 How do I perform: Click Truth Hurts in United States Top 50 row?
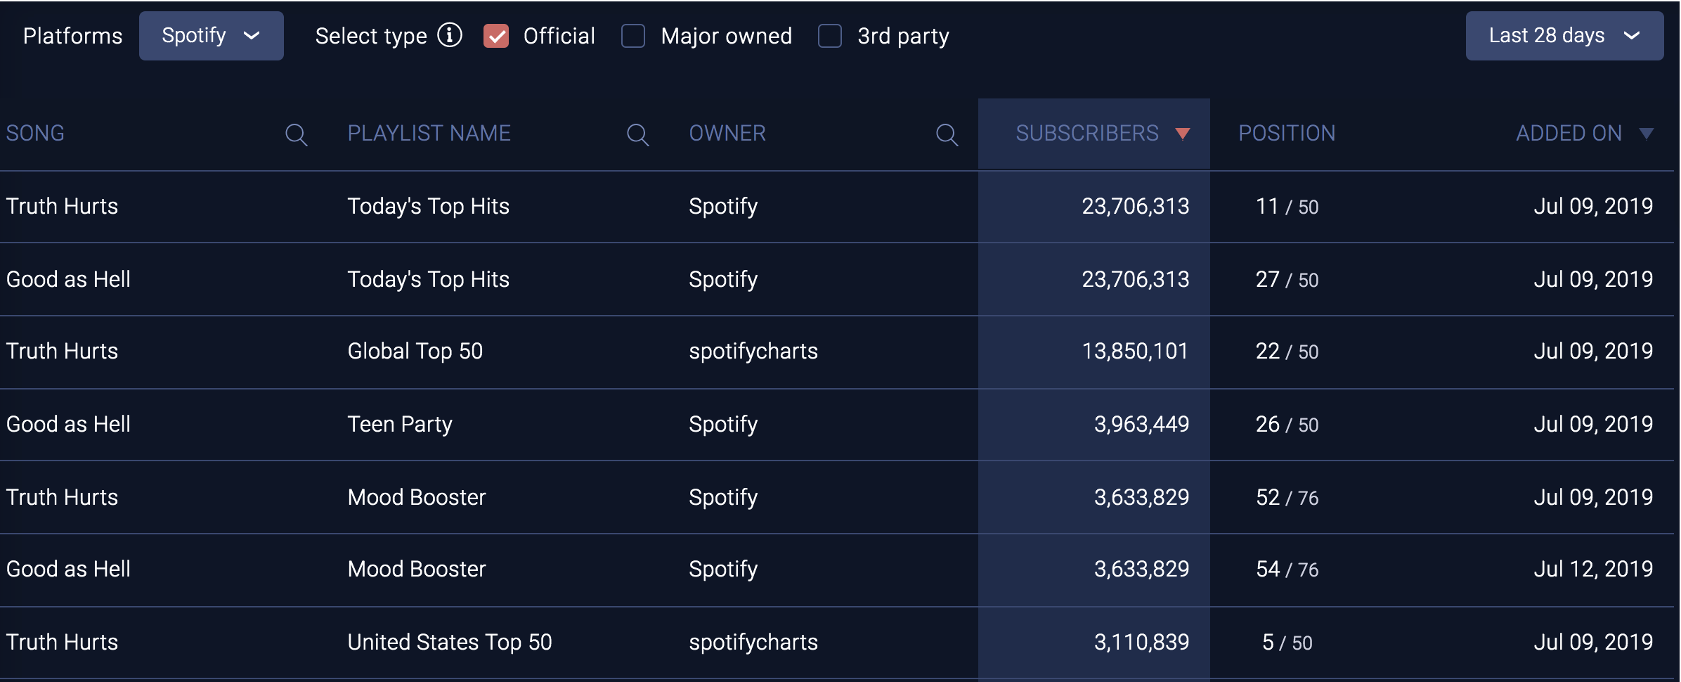[x=62, y=642]
